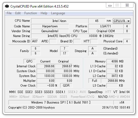
Task: Click the Original System Bus value 1333.33
Action: click(64, 76)
